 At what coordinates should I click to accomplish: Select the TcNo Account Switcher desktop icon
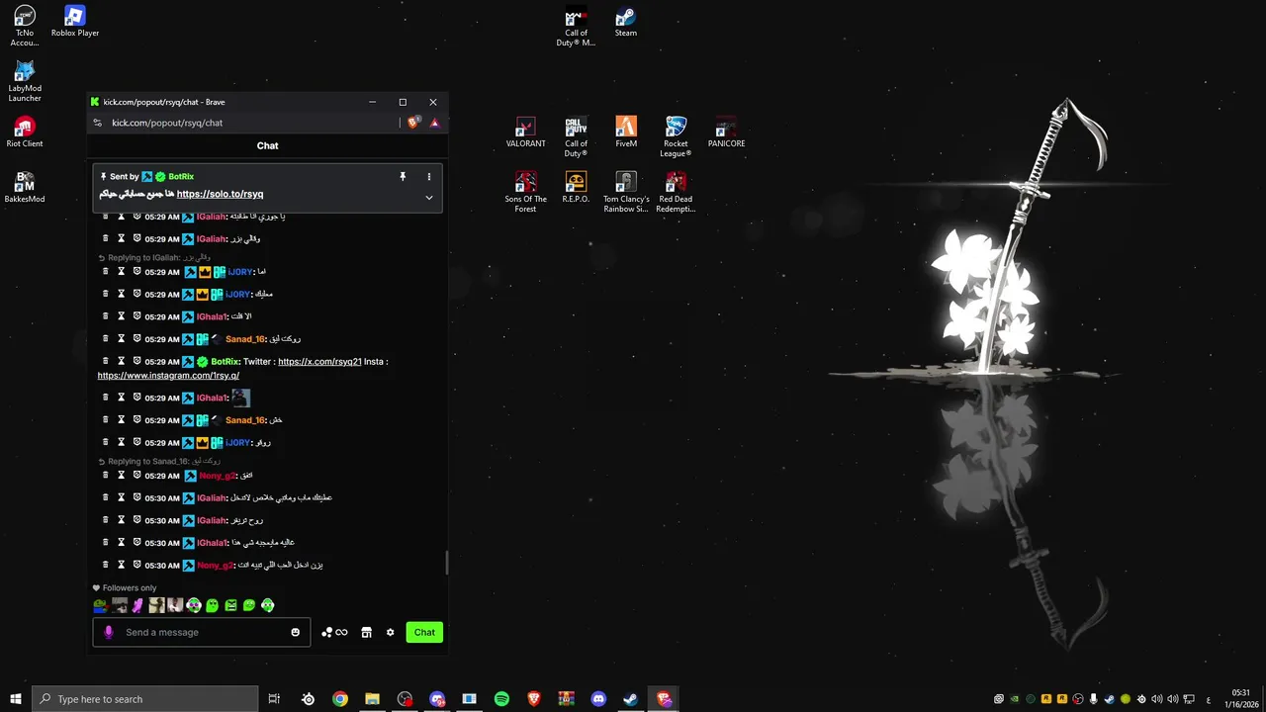coord(25,26)
